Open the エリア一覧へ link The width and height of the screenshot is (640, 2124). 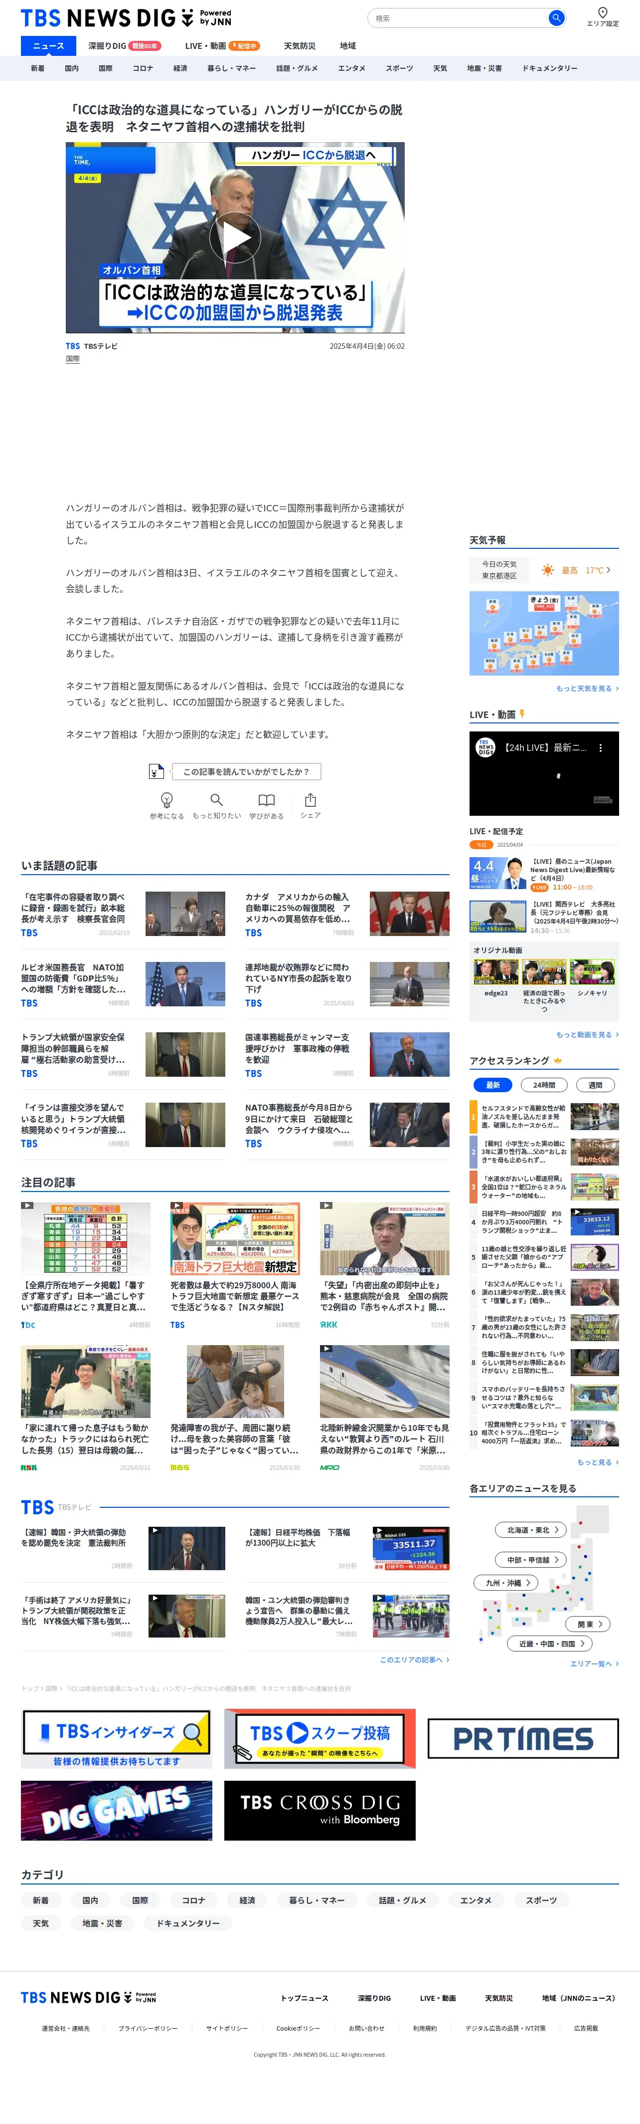click(594, 1663)
